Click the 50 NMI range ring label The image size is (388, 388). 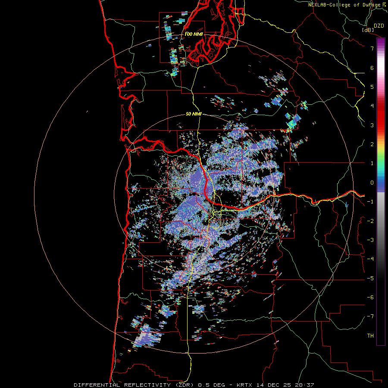(194, 114)
